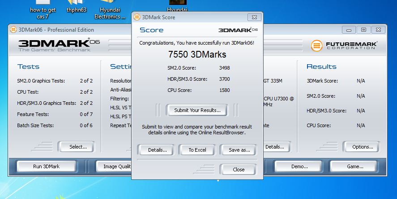Viewport: 397px width, 199px height.
Task: Click the '7550 3DMarks' score text
Action: click(197, 54)
